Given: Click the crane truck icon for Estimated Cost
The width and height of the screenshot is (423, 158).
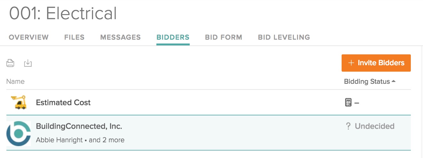Looking at the screenshot, I should (18, 102).
